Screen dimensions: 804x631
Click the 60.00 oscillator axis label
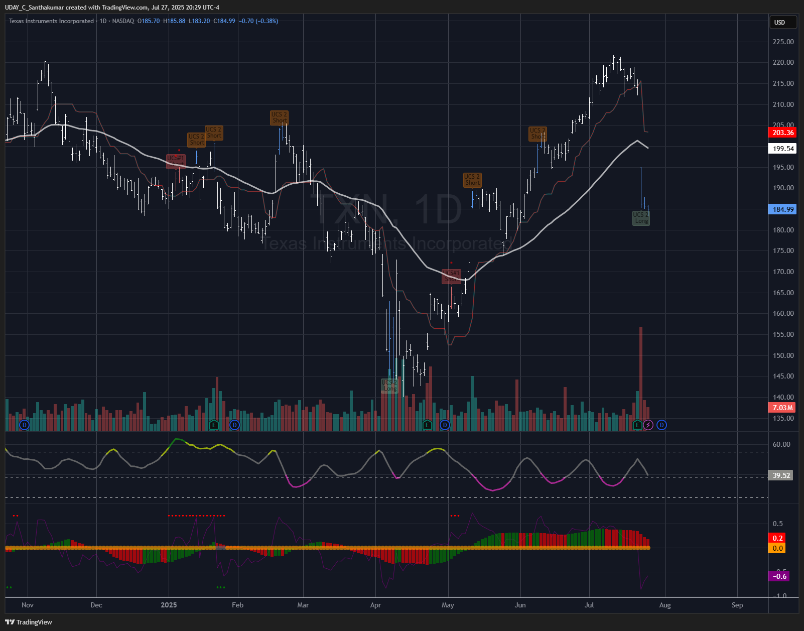(781, 444)
